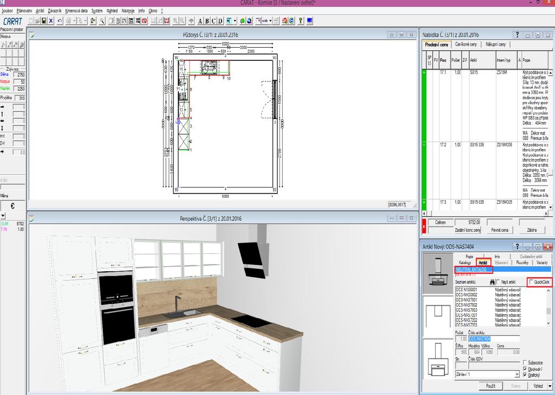Open the arrow dropdown next to Vzhled

coord(550,386)
